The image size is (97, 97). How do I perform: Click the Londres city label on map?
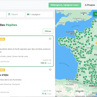[x=83, y=13]
